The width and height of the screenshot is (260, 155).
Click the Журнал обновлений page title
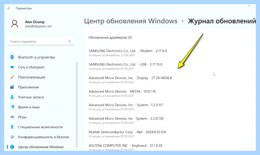click(x=222, y=21)
